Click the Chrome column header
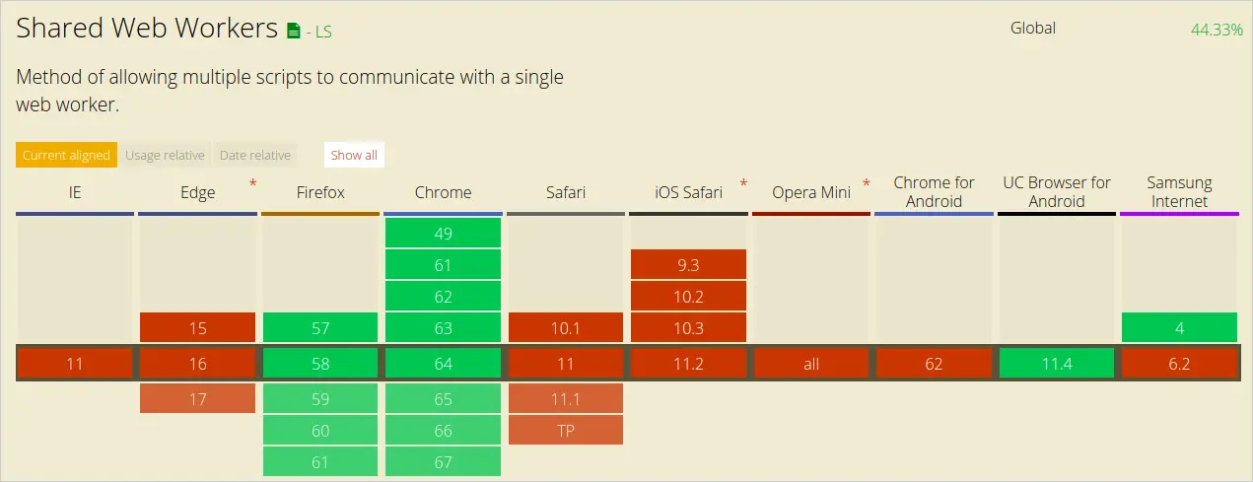Image resolution: width=1253 pixels, height=482 pixels. [x=443, y=192]
